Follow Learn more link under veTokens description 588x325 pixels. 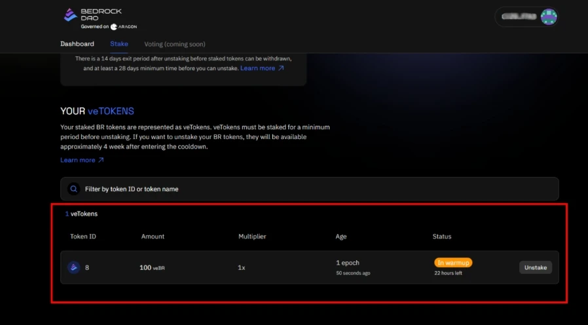pos(77,160)
